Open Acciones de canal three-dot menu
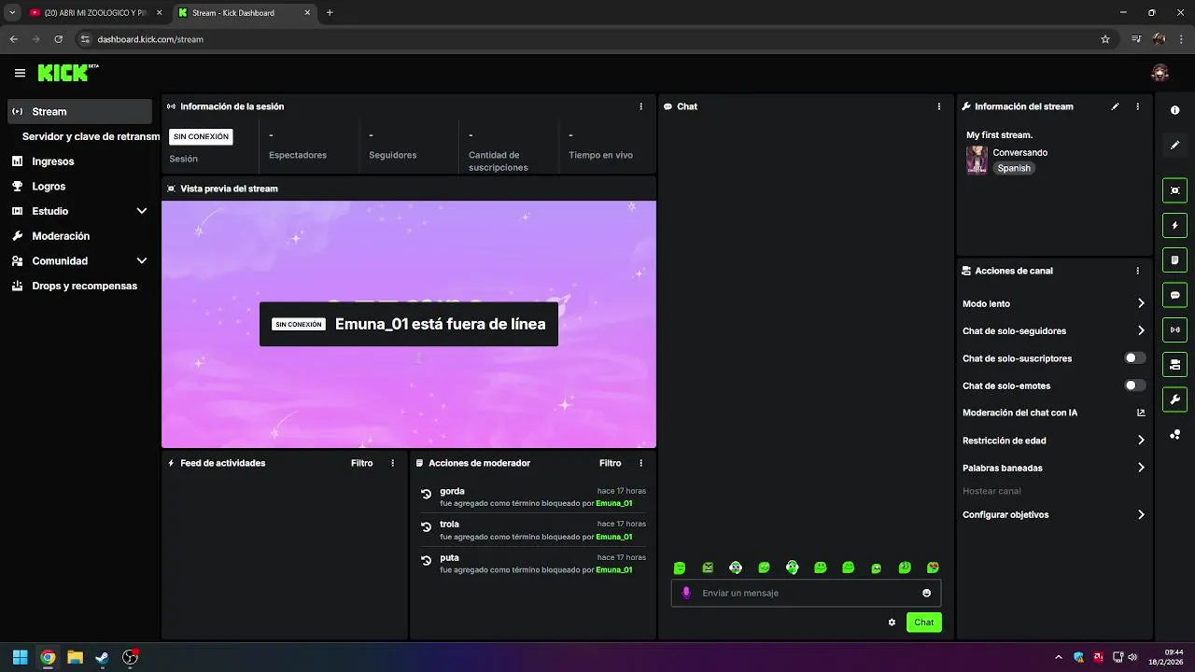This screenshot has height=672, width=1195. 1137,271
